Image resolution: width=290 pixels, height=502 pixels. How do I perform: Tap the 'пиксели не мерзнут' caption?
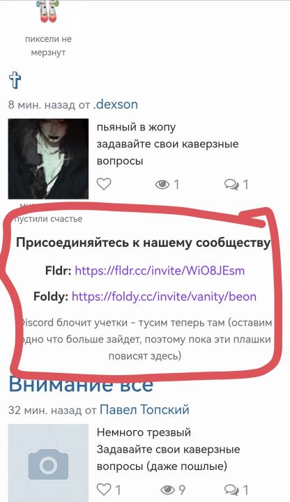48,46
